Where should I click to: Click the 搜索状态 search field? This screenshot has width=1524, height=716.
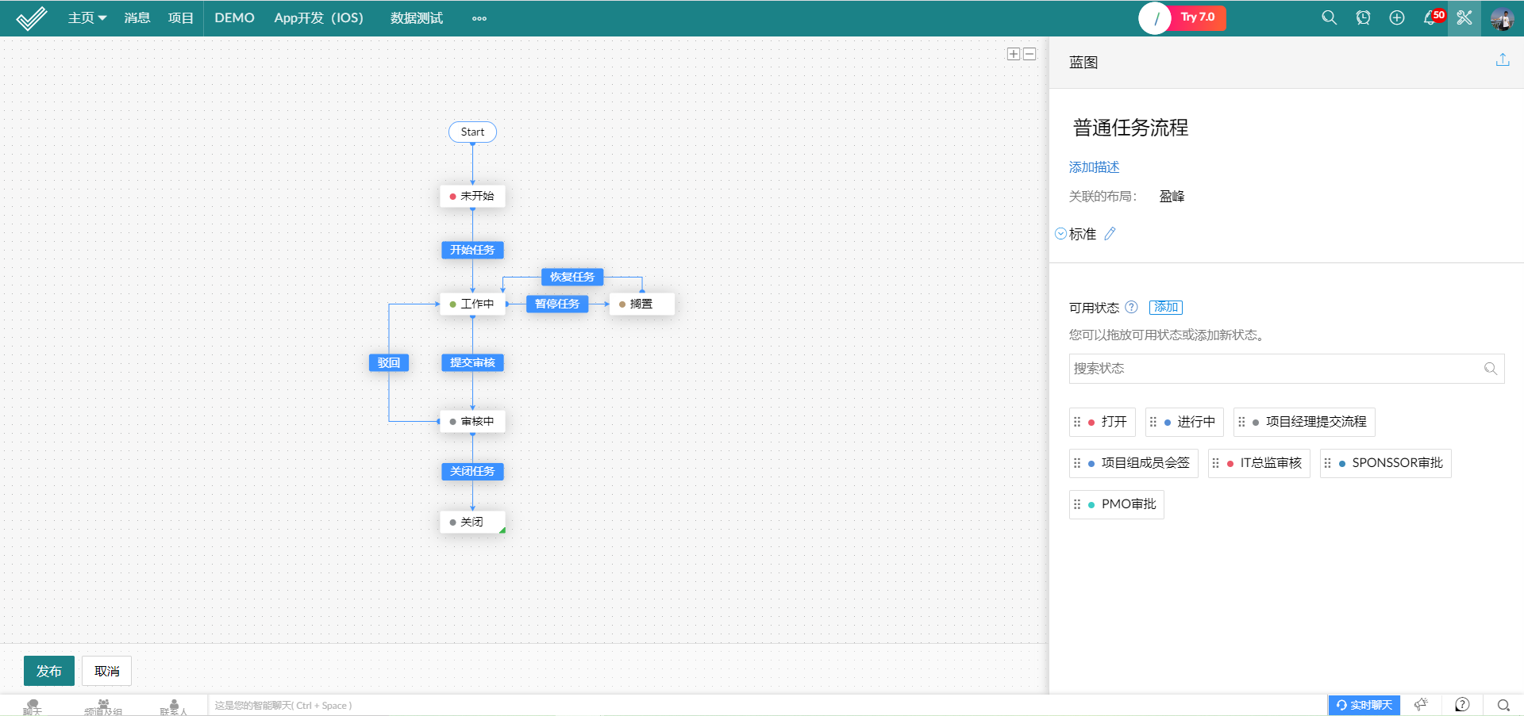[1275, 369]
